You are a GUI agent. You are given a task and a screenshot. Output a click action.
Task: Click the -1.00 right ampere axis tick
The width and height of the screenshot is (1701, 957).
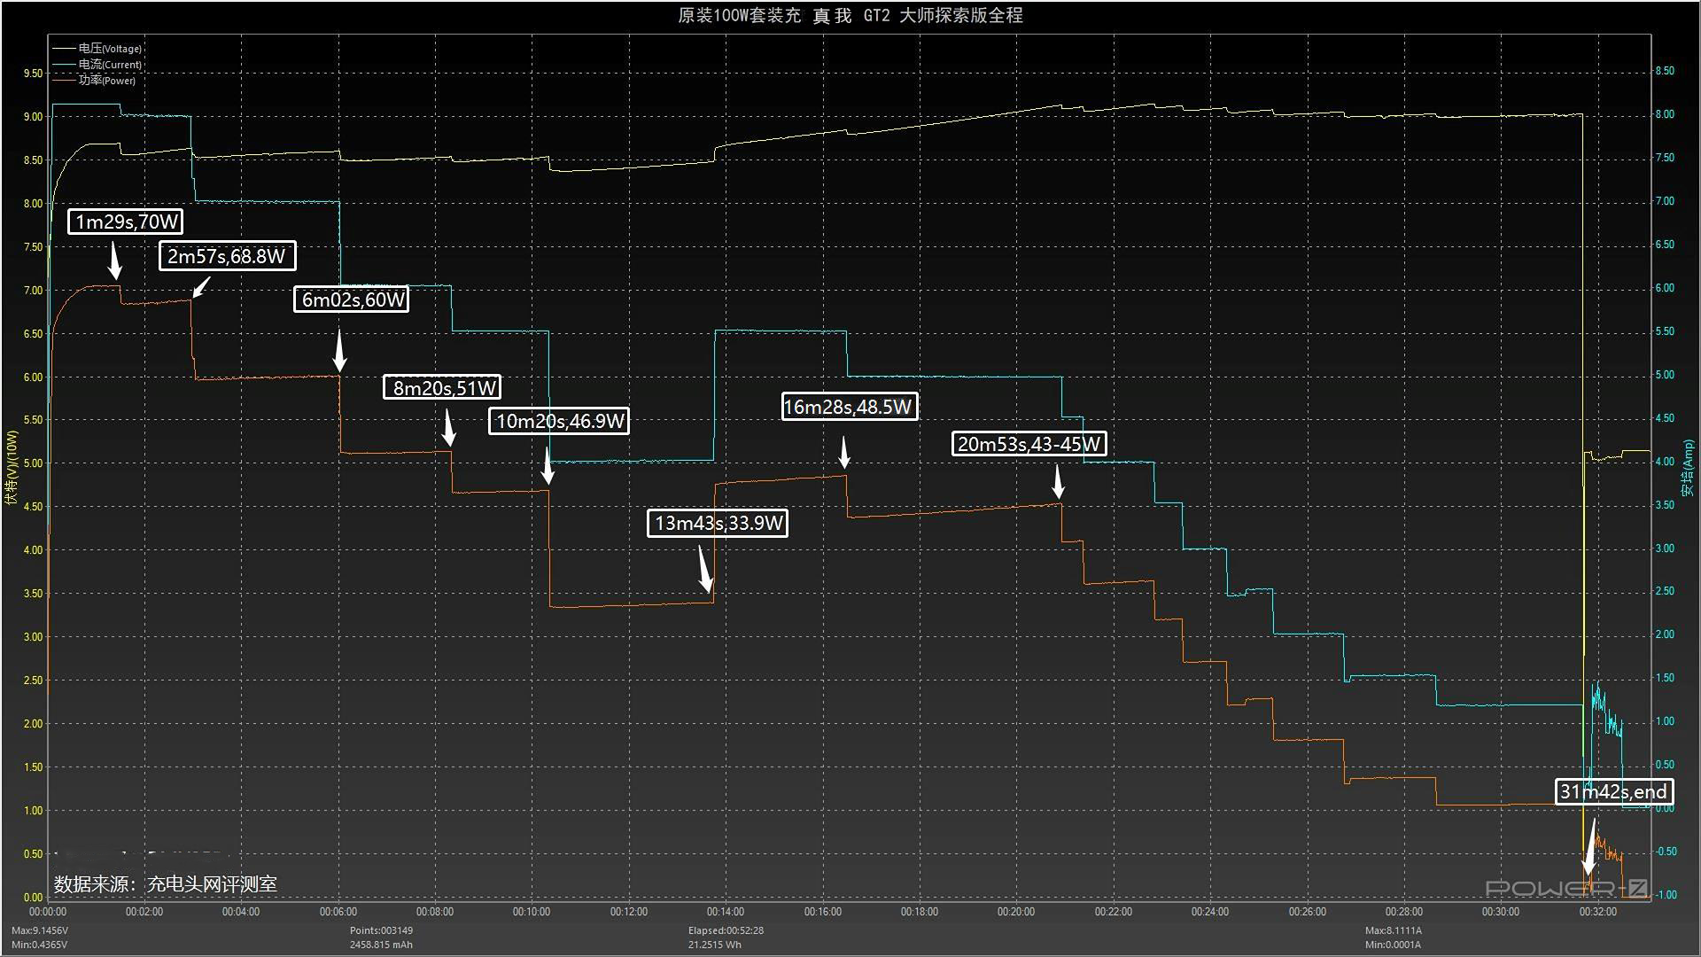click(1666, 895)
